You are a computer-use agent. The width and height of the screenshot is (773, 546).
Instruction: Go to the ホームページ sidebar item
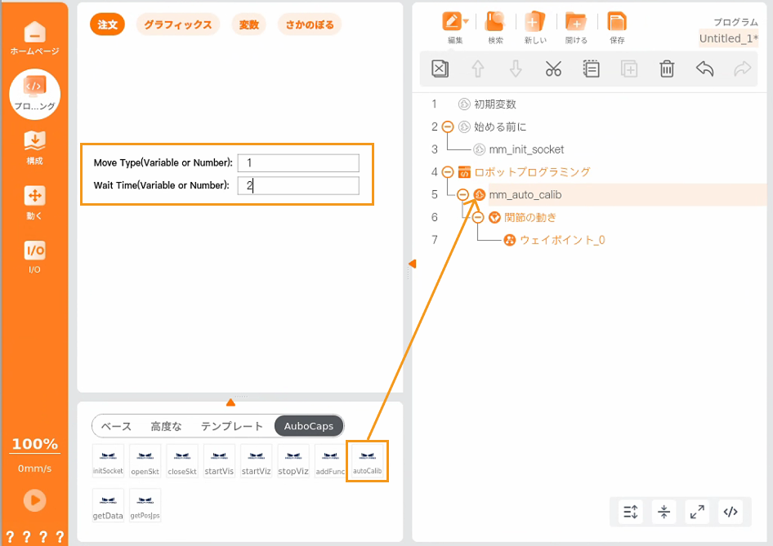[34, 38]
